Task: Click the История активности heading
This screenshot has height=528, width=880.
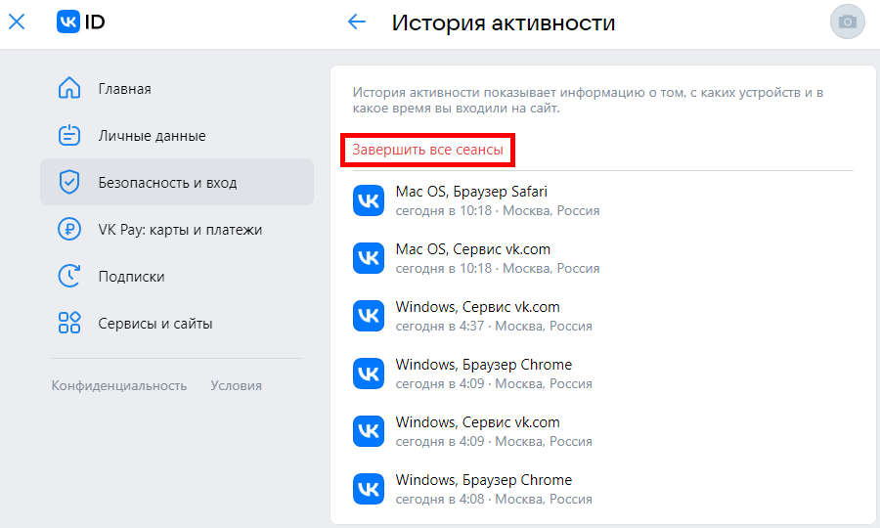Action: coord(504,23)
